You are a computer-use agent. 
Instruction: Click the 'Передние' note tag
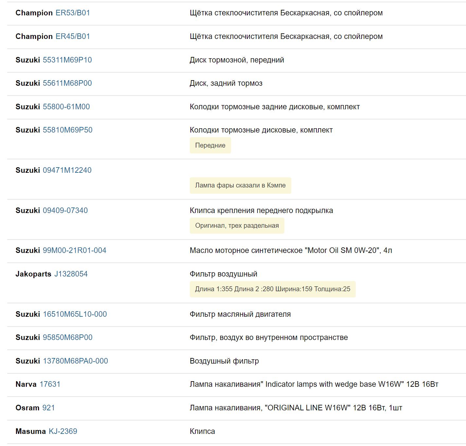[x=210, y=145]
